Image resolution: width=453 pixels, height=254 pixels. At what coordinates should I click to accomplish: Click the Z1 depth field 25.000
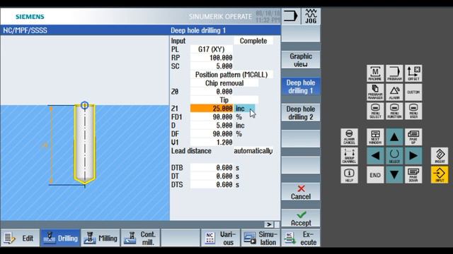212,109
